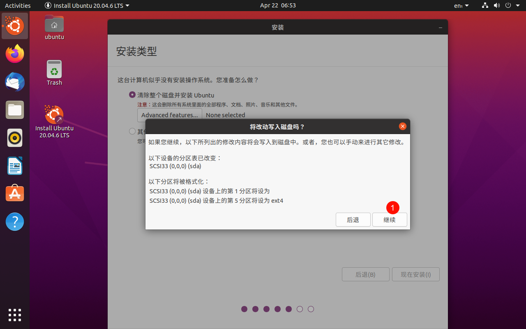
Task: Open the ubuntu home folder desktop icon
Action: click(x=54, y=27)
